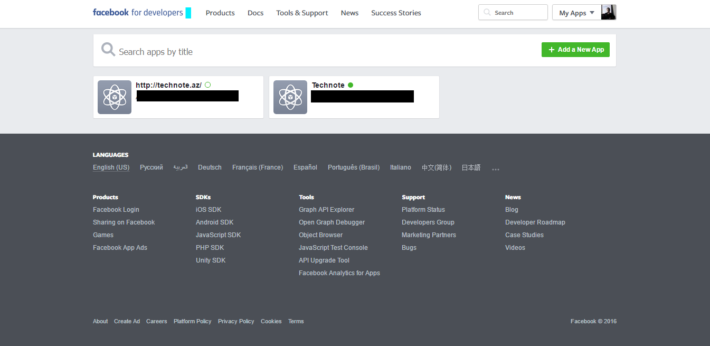710x346 pixels.
Task: Click the green live status dot next to Technote
Action: [x=351, y=85]
